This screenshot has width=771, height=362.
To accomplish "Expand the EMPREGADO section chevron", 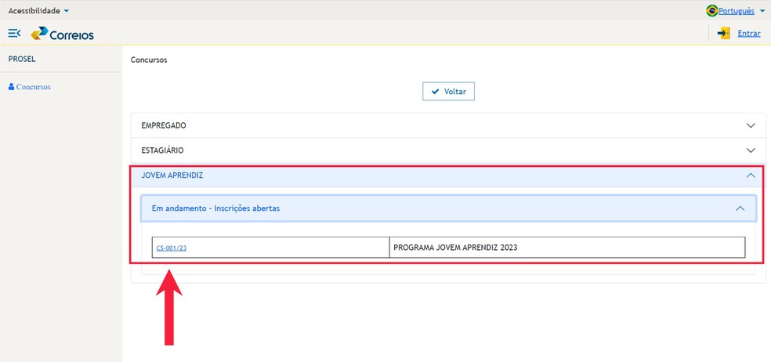I will pos(751,125).
